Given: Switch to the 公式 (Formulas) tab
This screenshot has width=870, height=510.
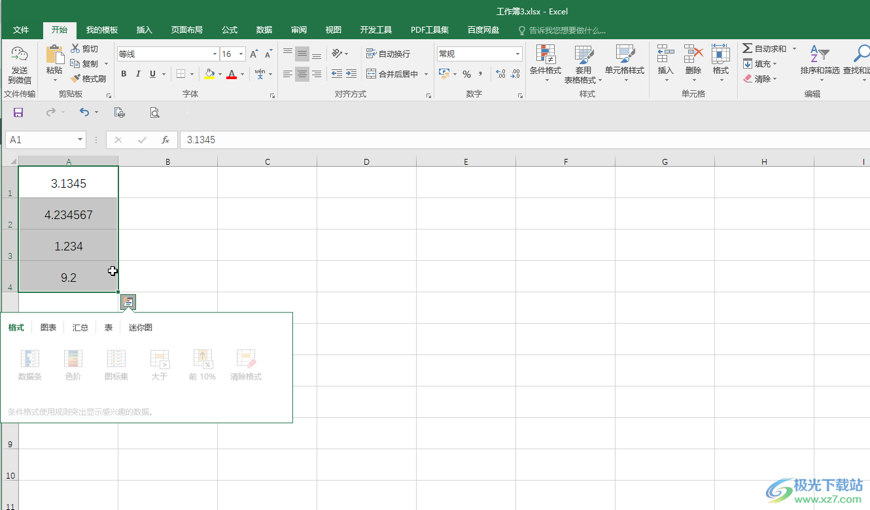Looking at the screenshot, I should 230,30.
